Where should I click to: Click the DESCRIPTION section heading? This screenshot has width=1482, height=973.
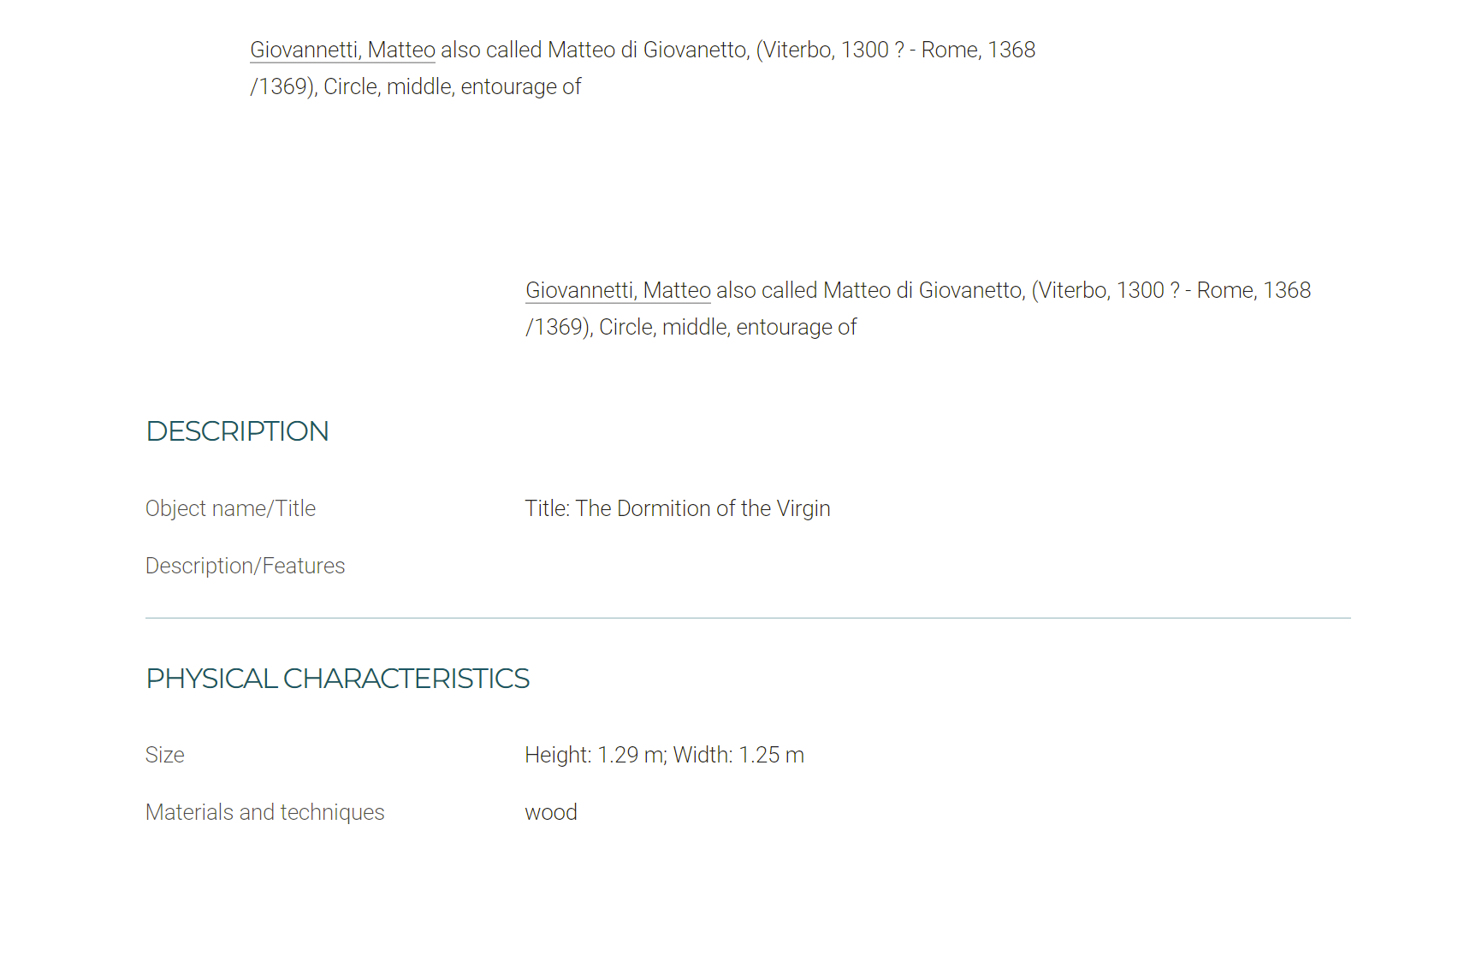(237, 431)
